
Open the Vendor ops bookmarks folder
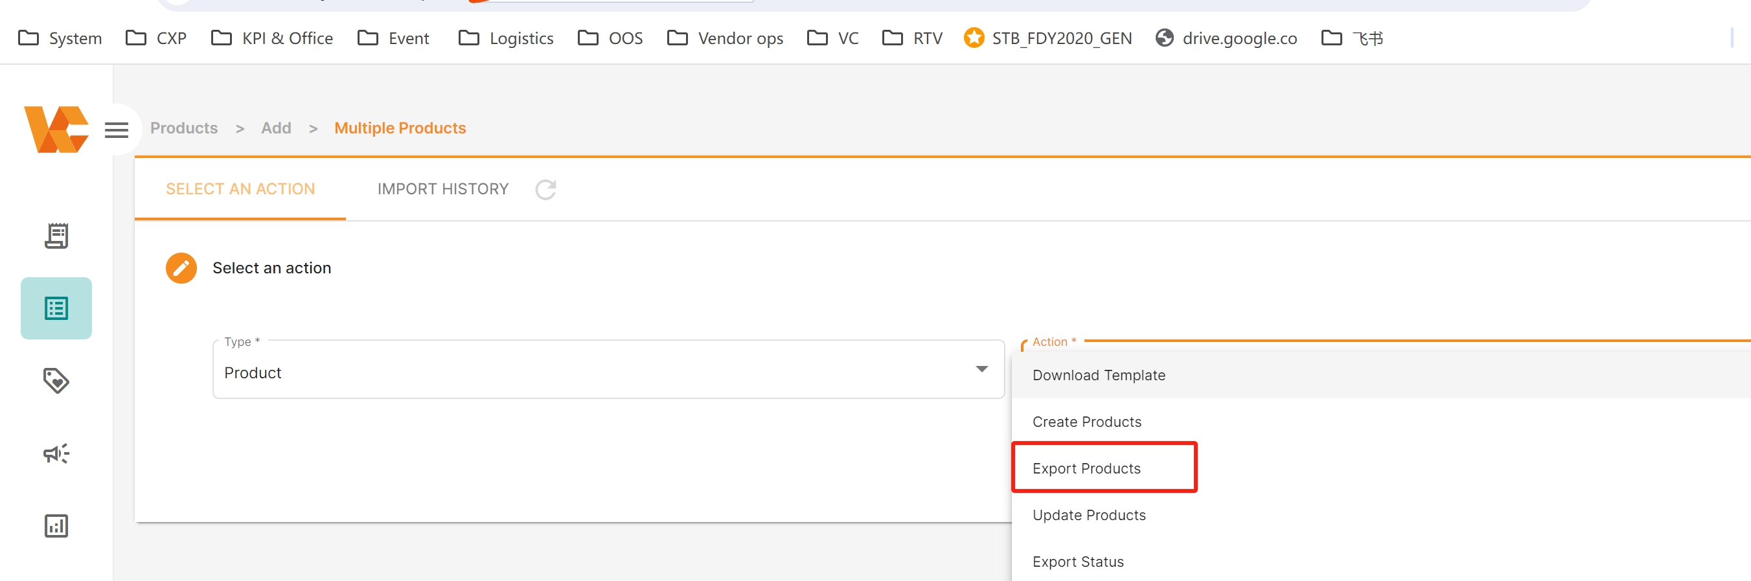pos(726,38)
